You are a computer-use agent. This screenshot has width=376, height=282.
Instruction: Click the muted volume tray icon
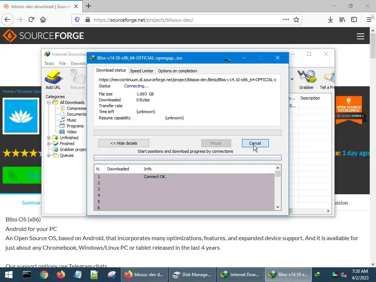(x=344, y=275)
